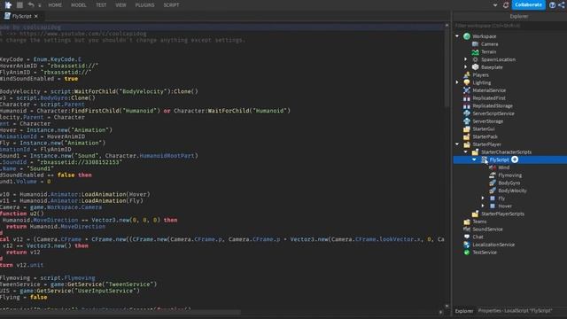Collapse the Workspace tree node
Viewport: 567px width, 319px height.
click(x=457, y=36)
